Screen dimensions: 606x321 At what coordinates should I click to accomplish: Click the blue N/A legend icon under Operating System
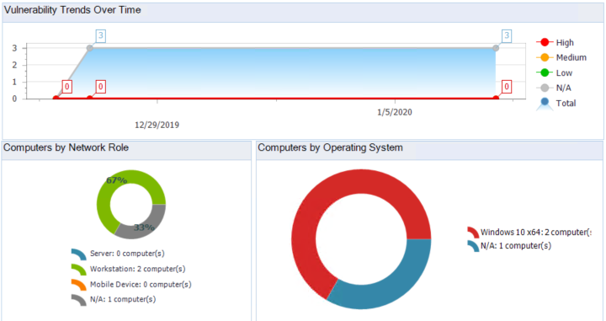pos(473,246)
